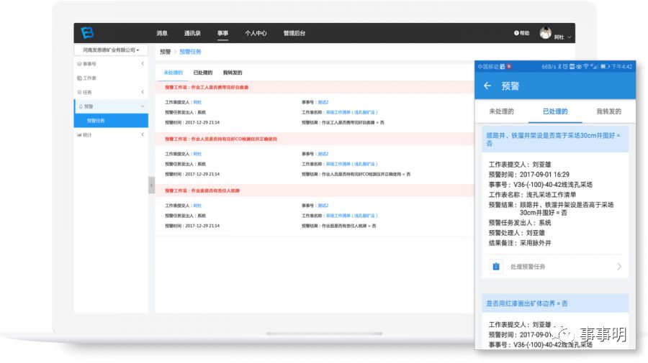Image resolution: width=648 pixels, height=363 pixels.
Task: Click the 预警 breadcrumb link
Action: point(166,52)
